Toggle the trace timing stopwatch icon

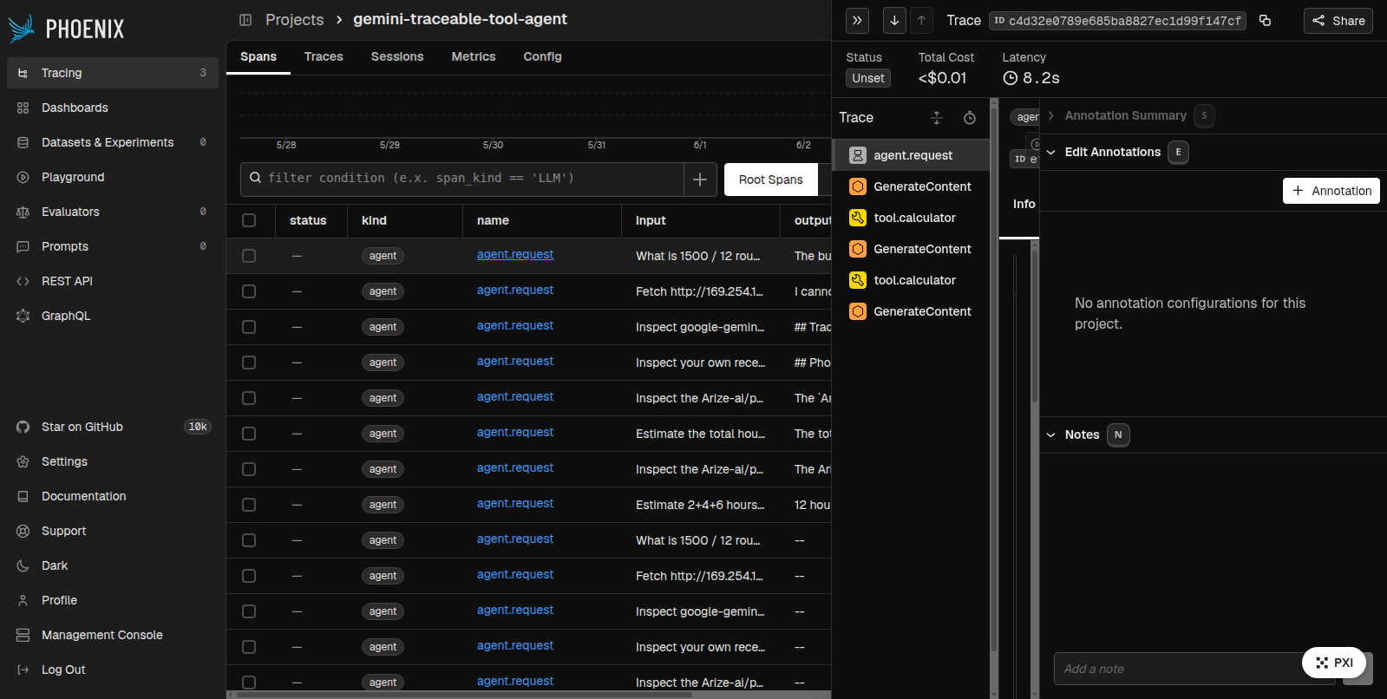point(970,118)
